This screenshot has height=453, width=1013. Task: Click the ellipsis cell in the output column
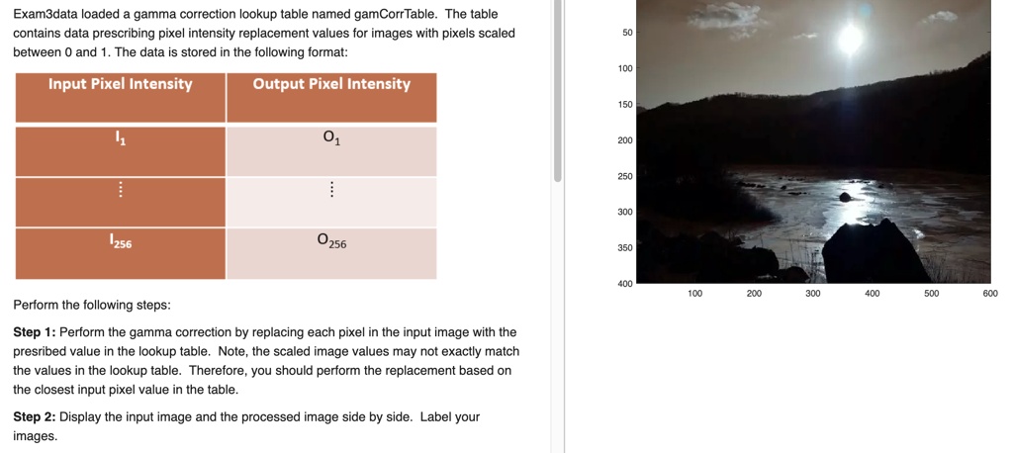point(331,190)
